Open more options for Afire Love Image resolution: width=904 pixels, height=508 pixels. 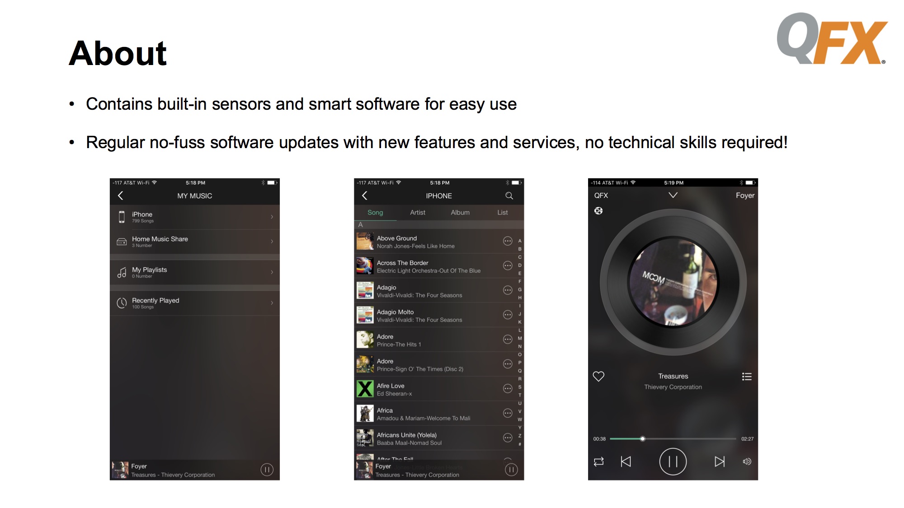tap(508, 389)
